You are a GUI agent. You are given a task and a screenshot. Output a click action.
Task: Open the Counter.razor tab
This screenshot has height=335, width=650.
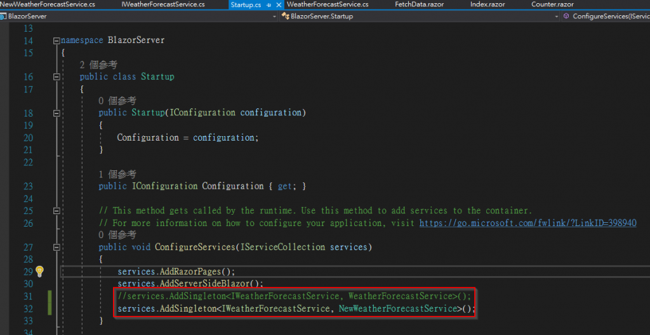(x=553, y=4)
